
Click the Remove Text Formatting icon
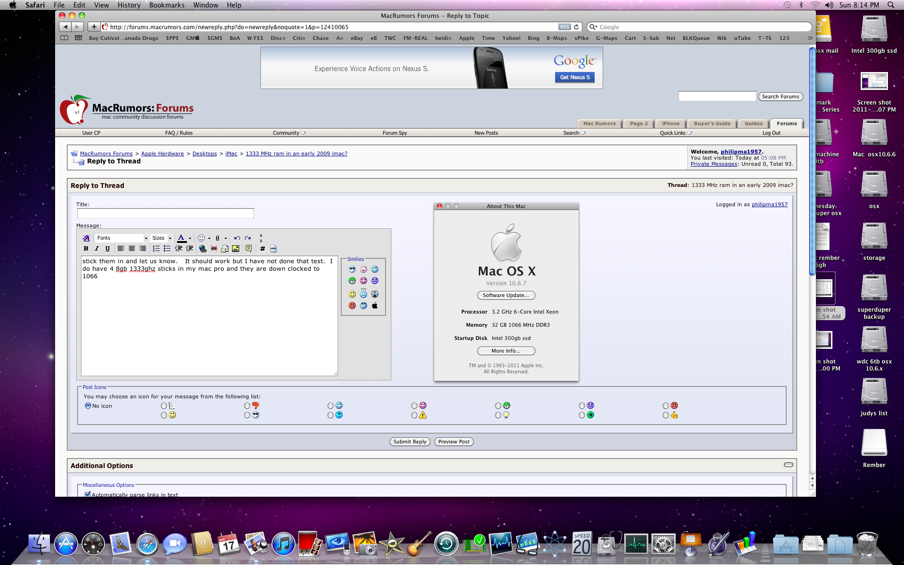pyautogui.click(x=86, y=238)
